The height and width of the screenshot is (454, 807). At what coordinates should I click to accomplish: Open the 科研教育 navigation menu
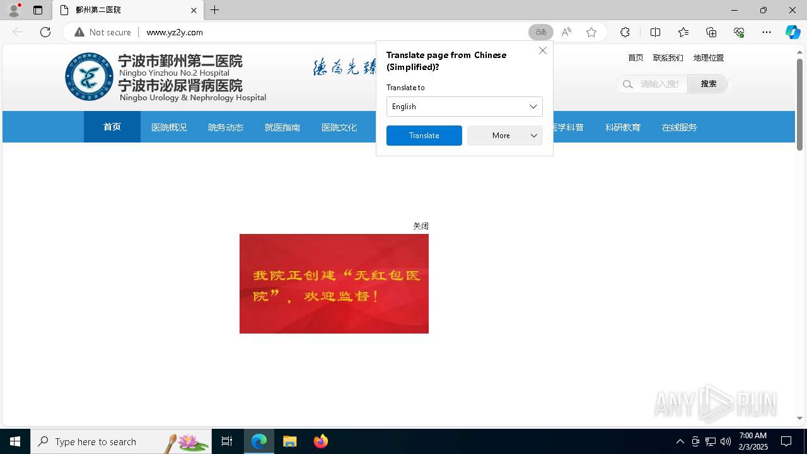623,127
